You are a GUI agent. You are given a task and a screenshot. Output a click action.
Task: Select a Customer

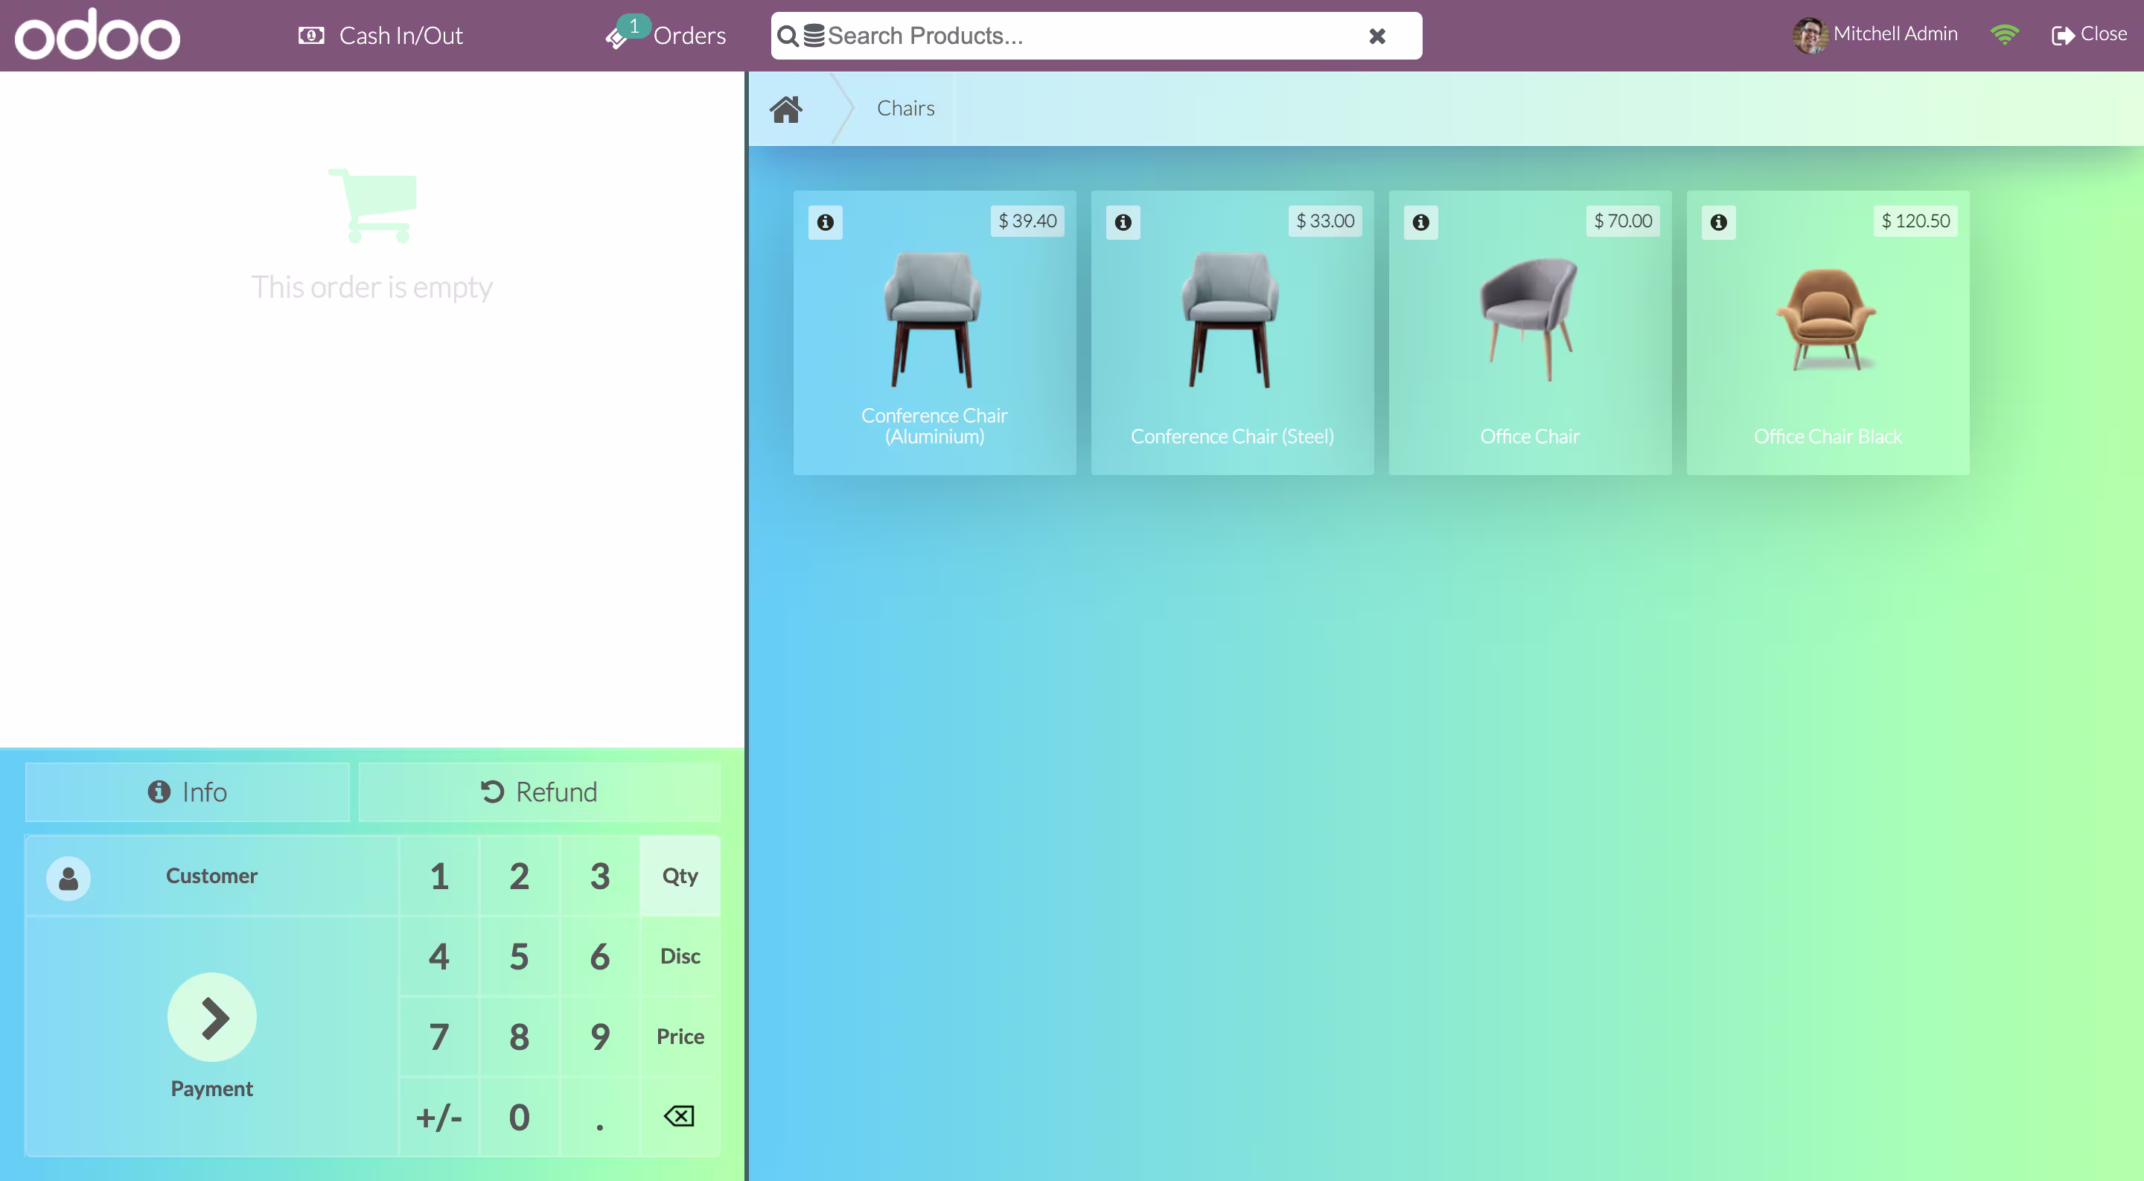tap(211, 876)
